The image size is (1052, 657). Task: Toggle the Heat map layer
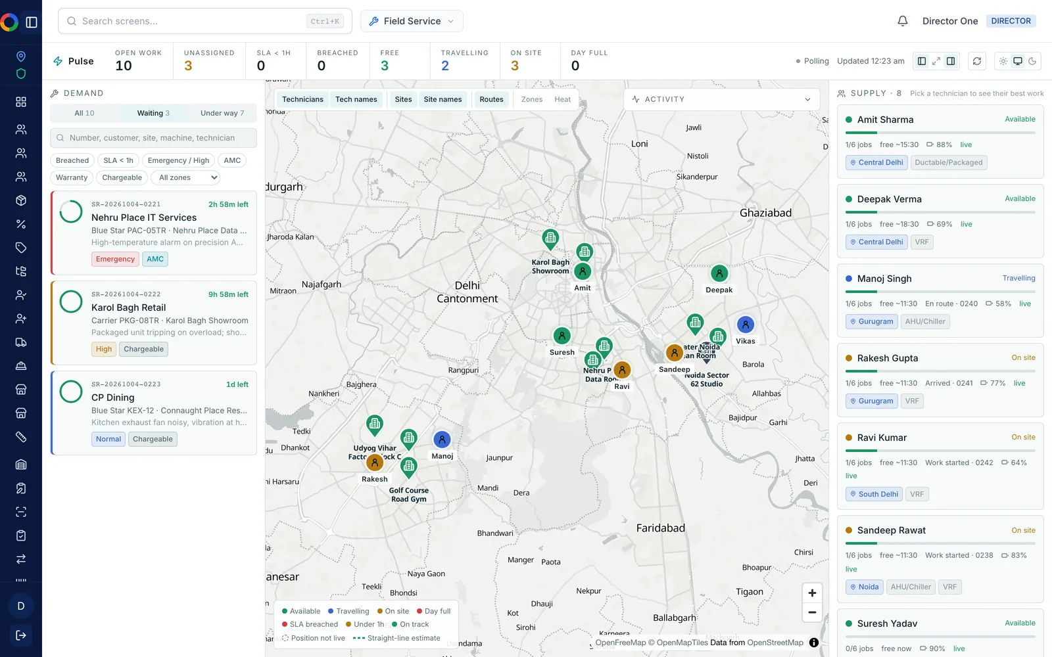pyautogui.click(x=562, y=99)
